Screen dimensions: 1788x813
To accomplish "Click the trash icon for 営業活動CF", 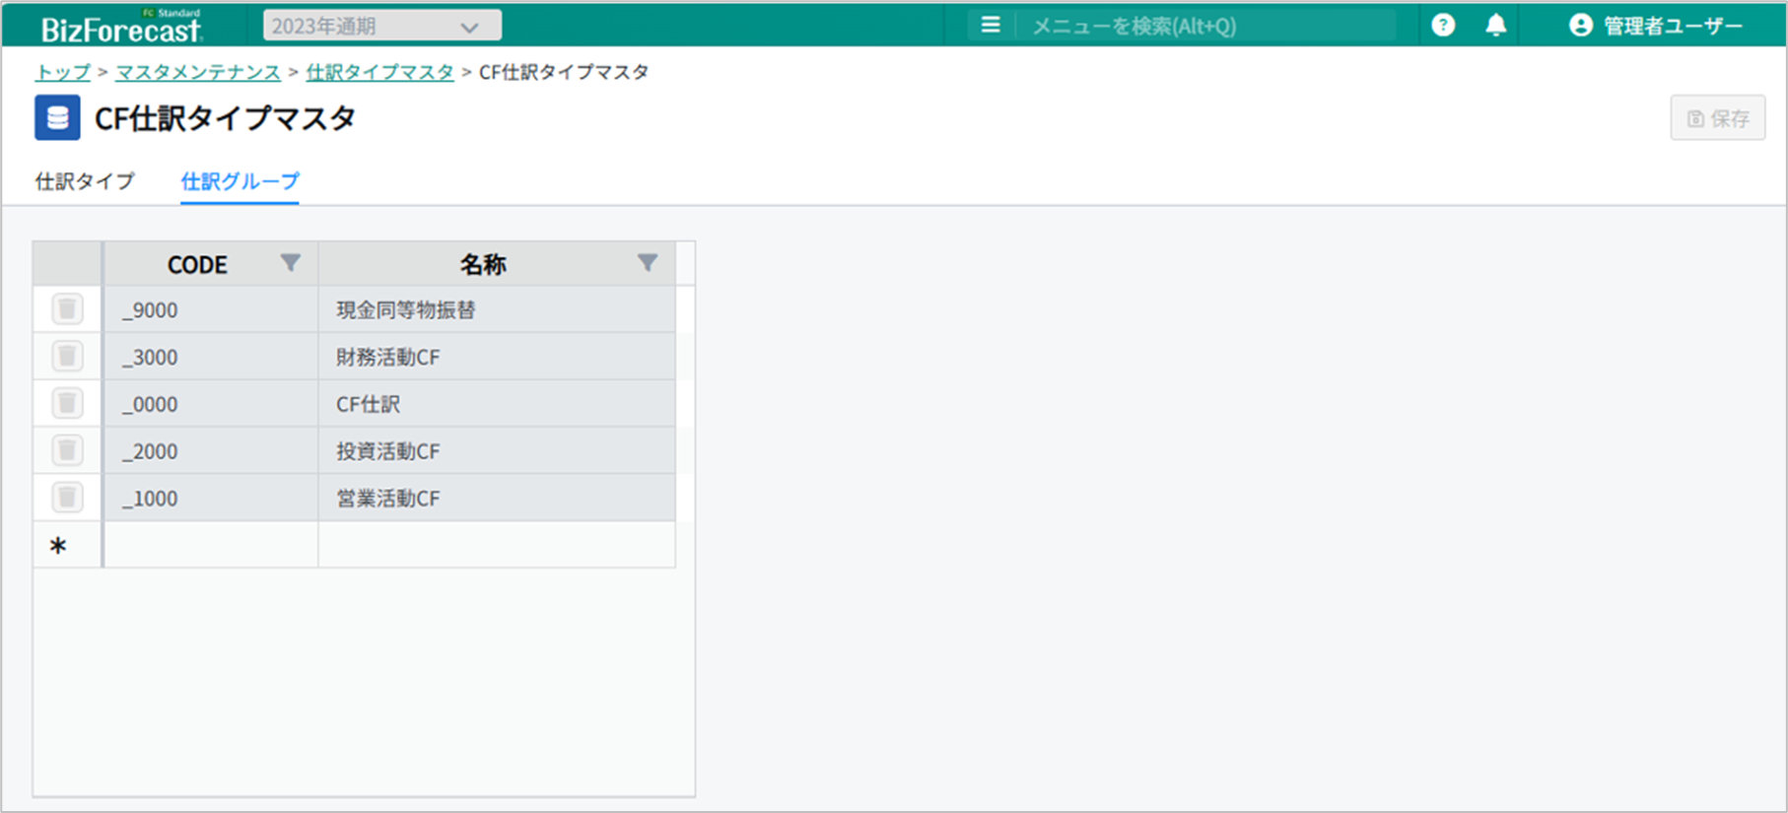I will [x=67, y=498].
